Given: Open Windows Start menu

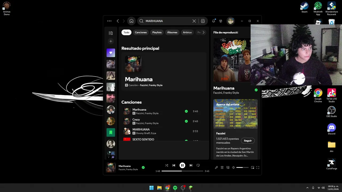Looking at the screenshot, I should 151,188.
